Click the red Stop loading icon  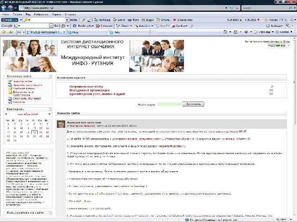(x=237, y=8)
